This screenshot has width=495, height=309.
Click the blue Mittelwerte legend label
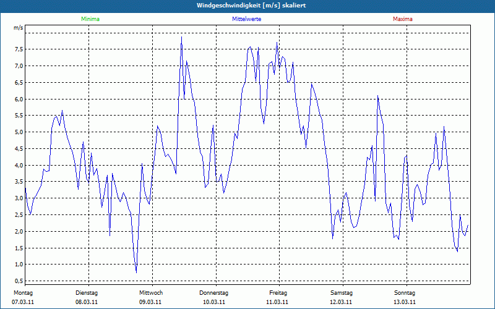pos(246,19)
